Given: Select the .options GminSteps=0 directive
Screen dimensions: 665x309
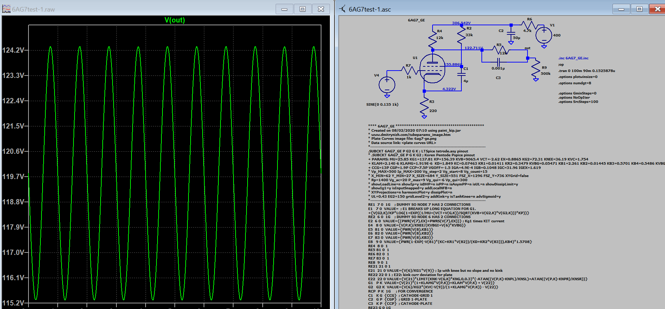Looking at the screenshot, I should click(577, 93).
